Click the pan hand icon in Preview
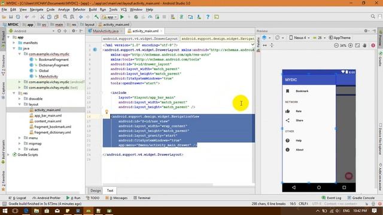This screenshot has width=383, height=215. [x=364, y=45]
